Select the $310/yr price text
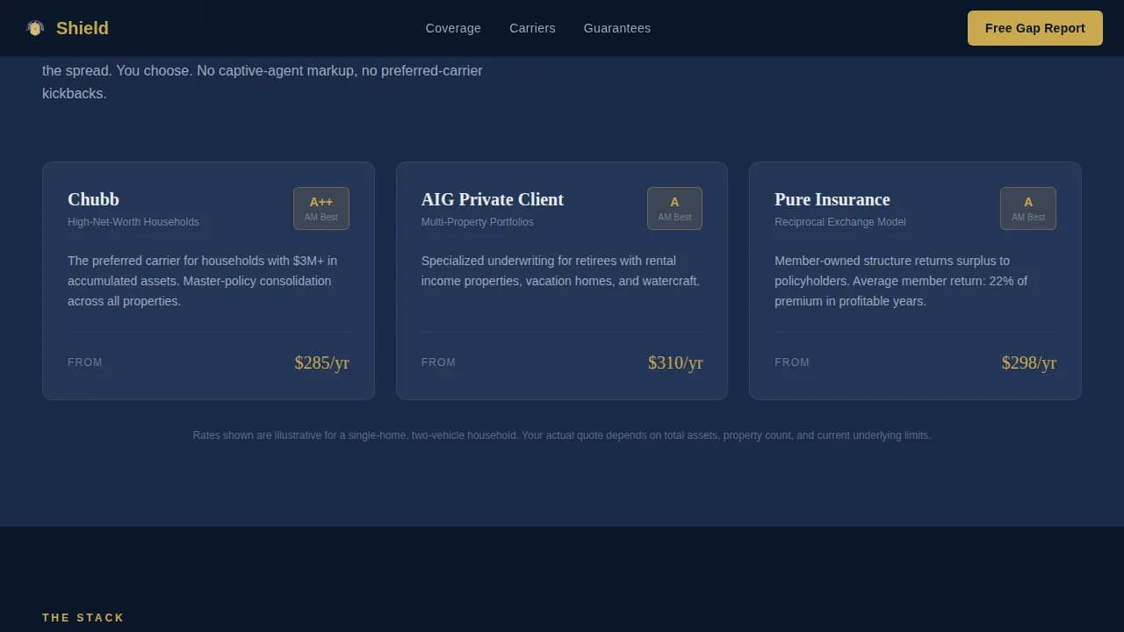1124x632 pixels. point(675,363)
